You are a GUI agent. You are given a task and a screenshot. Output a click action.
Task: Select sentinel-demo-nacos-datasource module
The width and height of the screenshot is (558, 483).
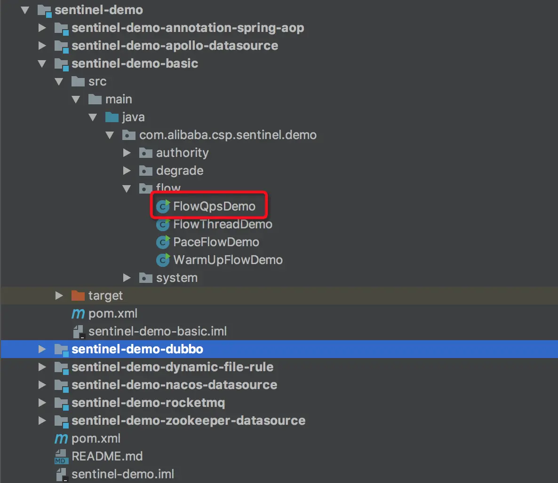(174, 385)
